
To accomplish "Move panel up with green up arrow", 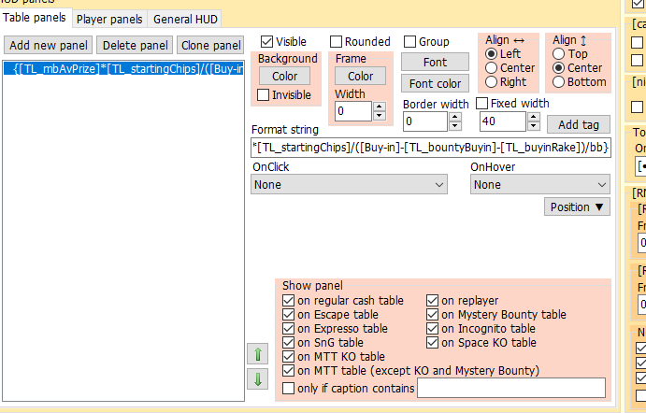I will coord(258,354).
